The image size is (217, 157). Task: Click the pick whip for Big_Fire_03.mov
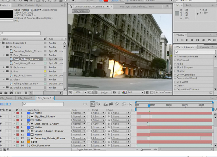(109, 116)
